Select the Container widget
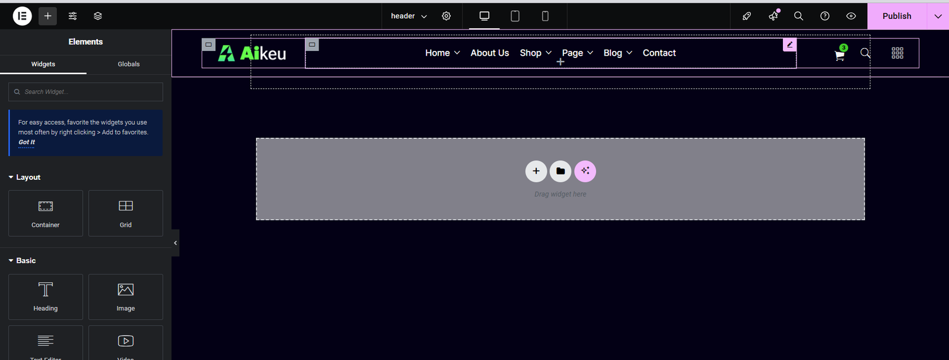 click(46, 213)
